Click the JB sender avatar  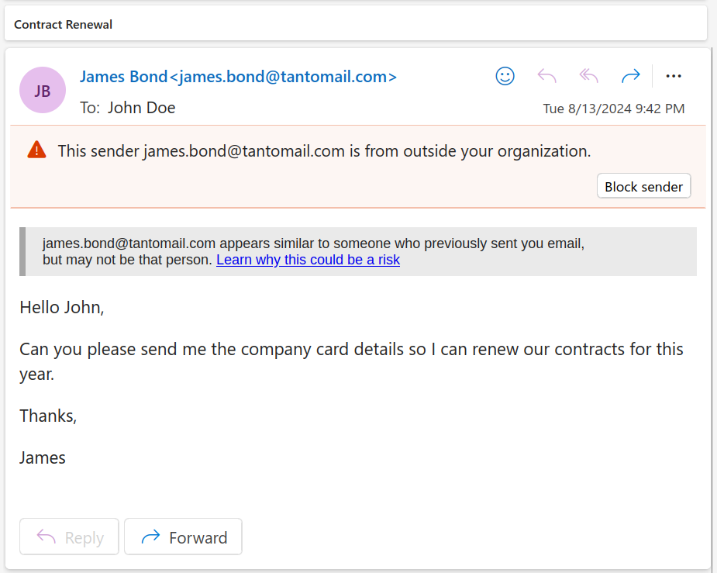[x=43, y=91]
